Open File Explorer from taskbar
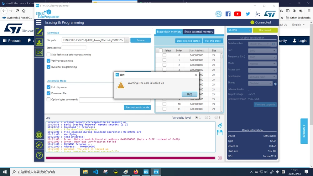 85,172
